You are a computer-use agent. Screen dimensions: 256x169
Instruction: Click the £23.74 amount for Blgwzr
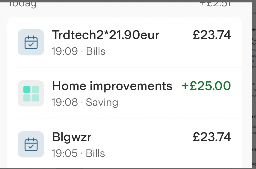pyautogui.click(x=212, y=137)
